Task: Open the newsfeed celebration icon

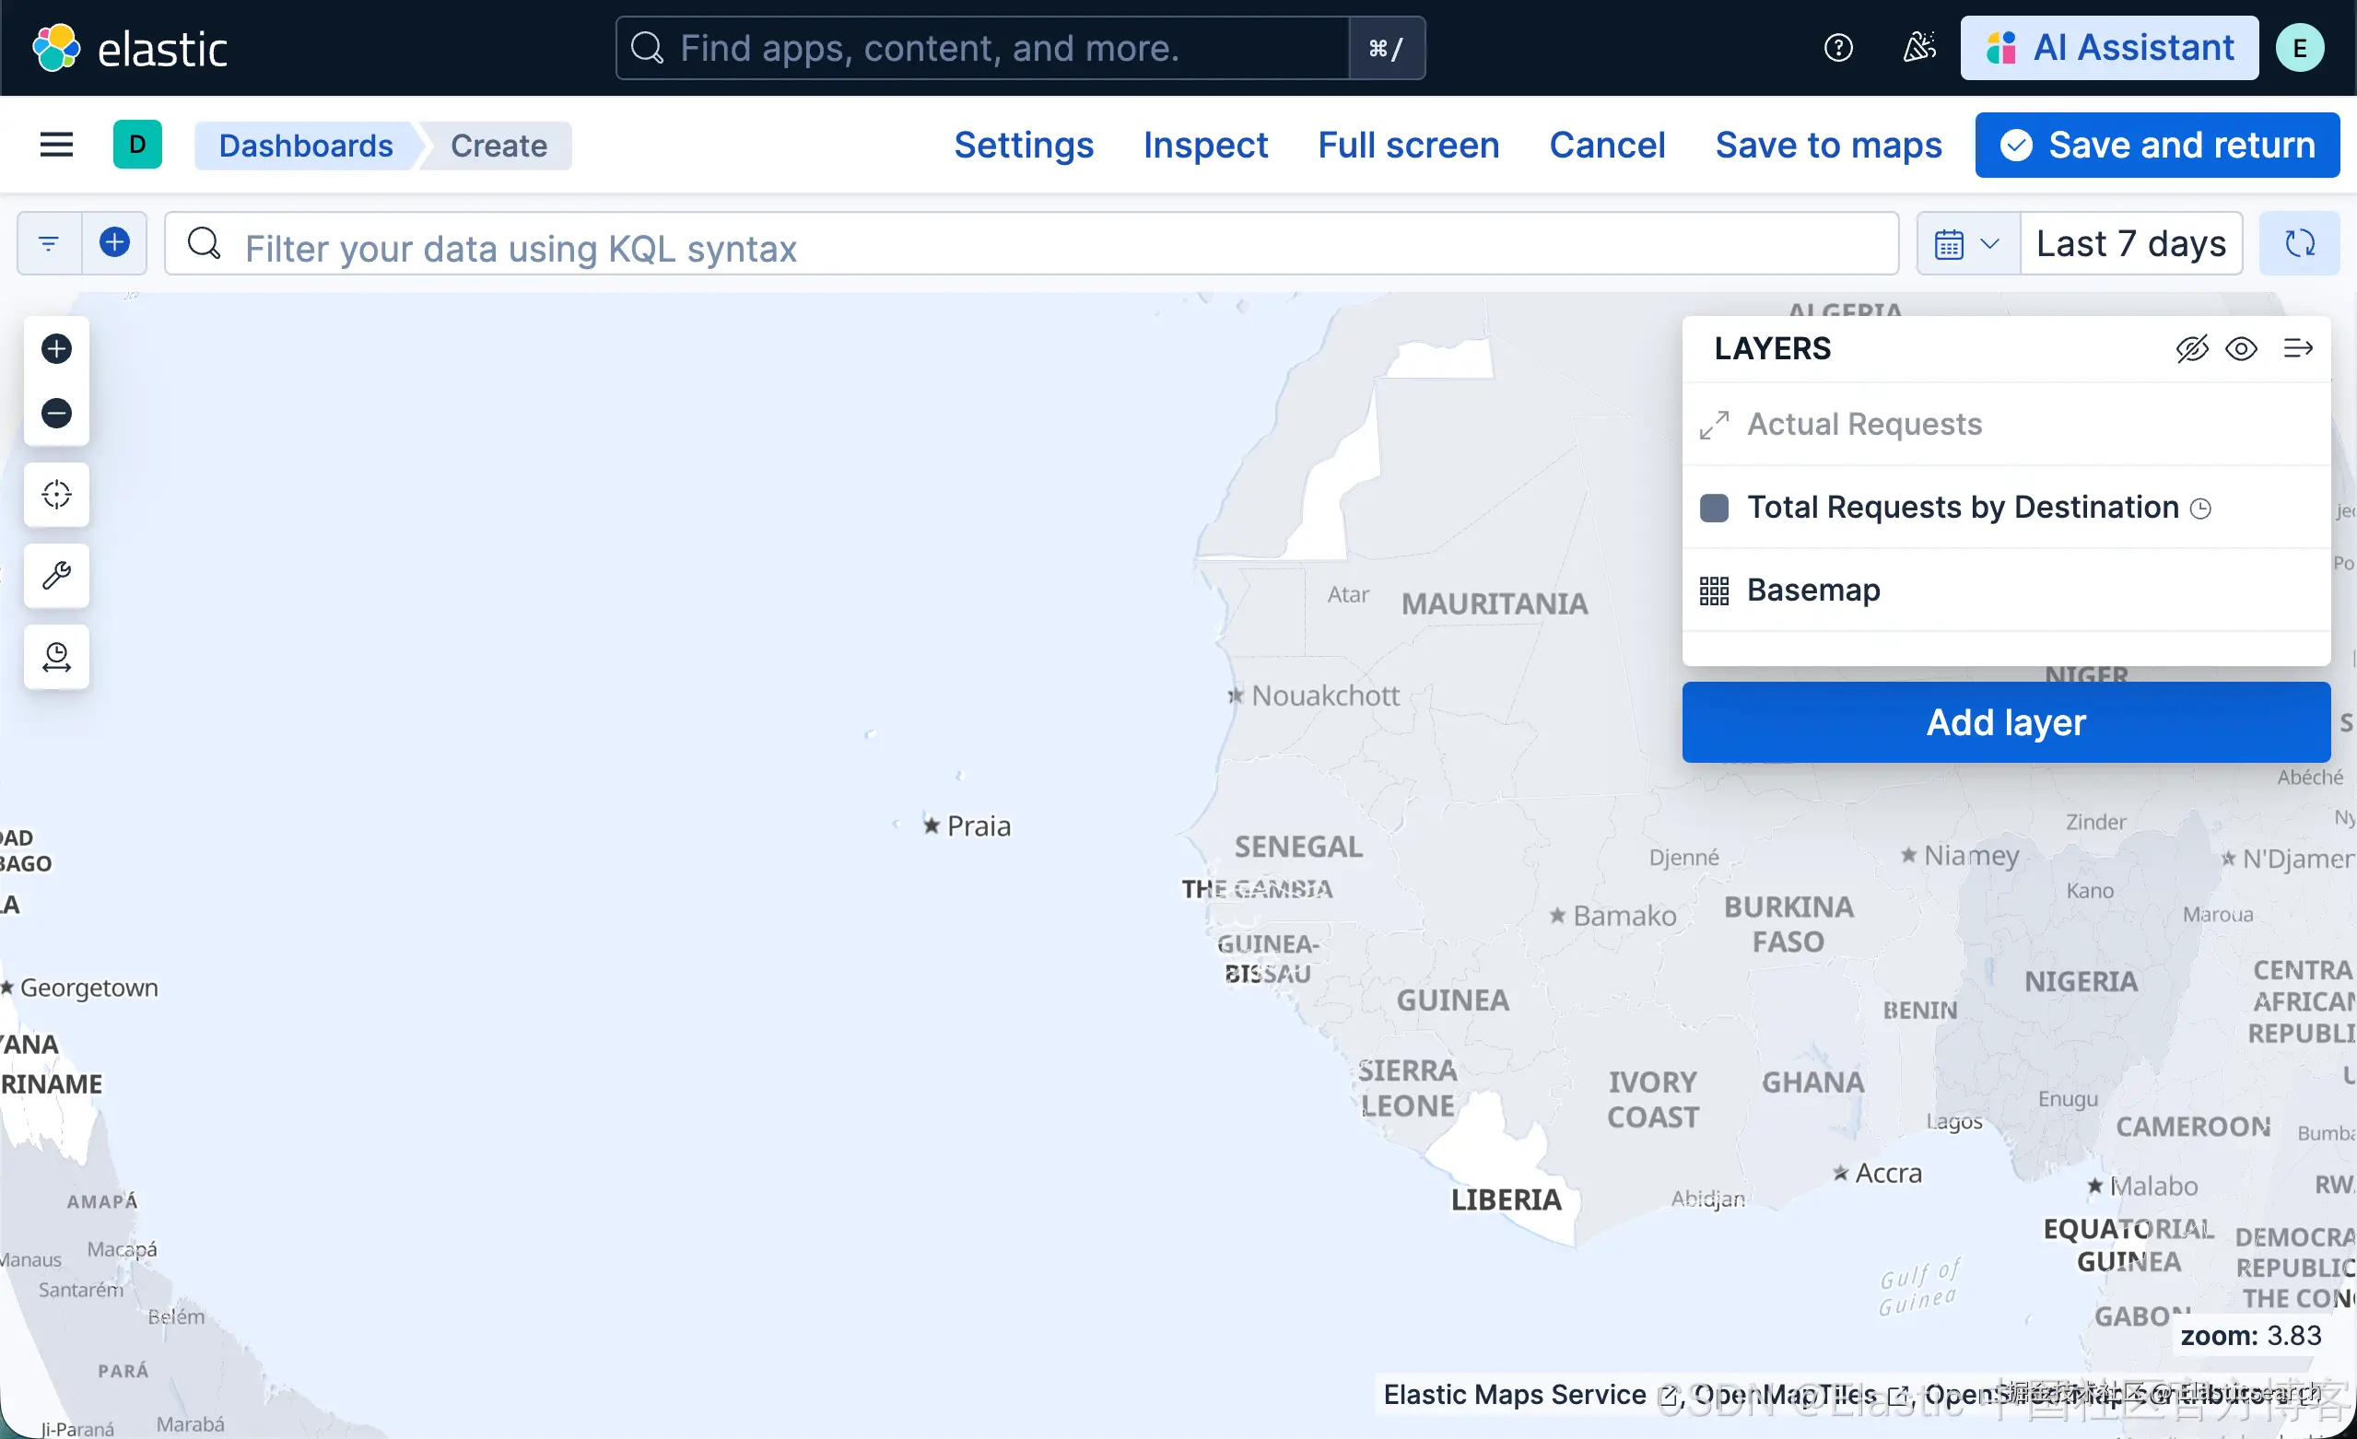Action: click(1917, 48)
